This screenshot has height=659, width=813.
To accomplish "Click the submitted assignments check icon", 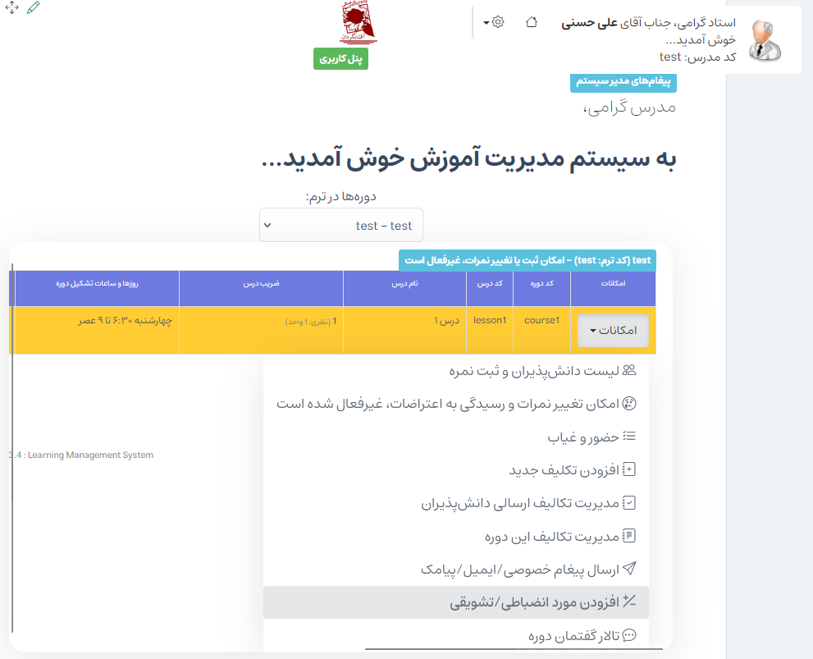I will [x=629, y=502].
